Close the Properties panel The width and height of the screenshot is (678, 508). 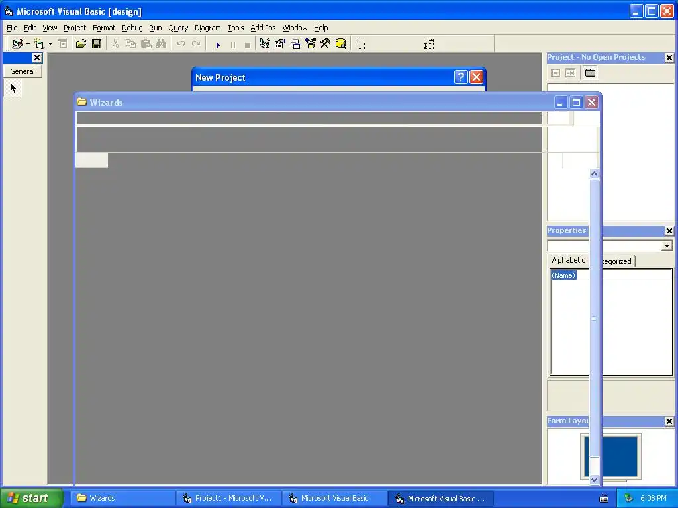[669, 231]
